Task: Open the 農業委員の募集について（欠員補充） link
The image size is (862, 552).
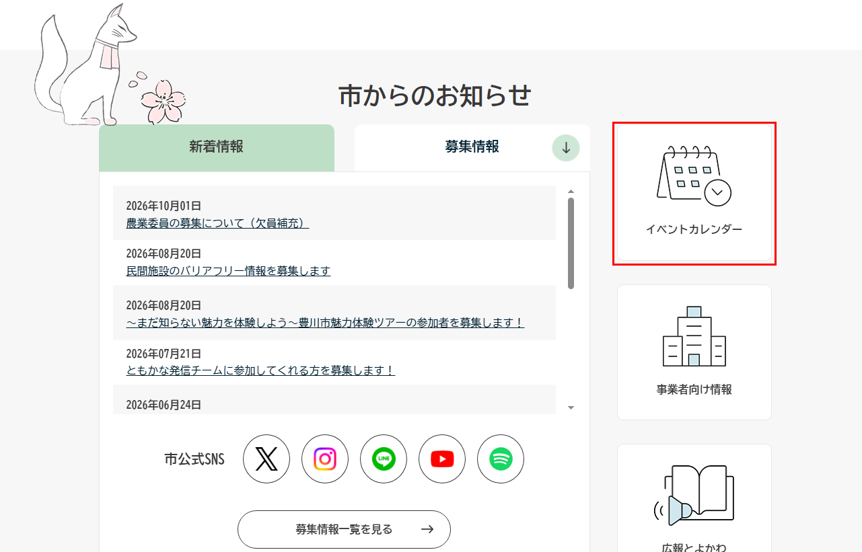Action: click(217, 223)
